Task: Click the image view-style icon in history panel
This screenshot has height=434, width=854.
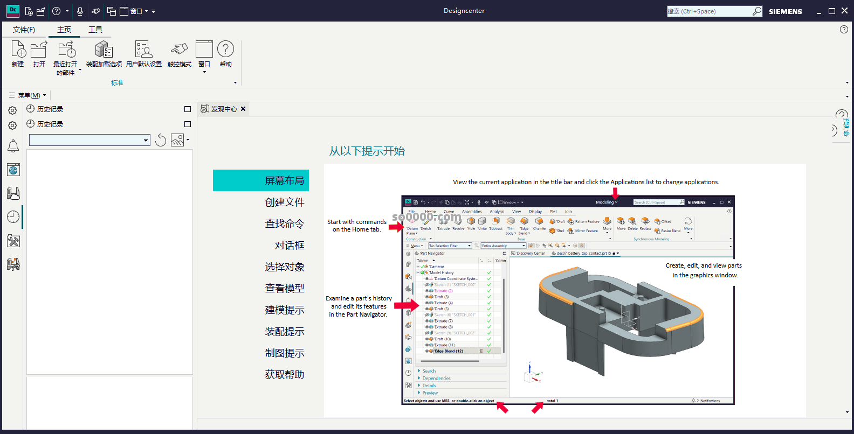Action: pyautogui.click(x=177, y=140)
